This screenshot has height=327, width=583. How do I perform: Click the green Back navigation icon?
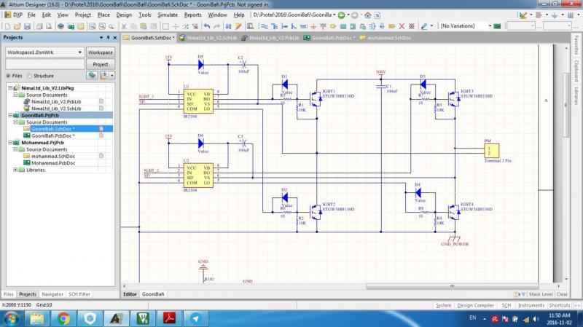(x=341, y=15)
